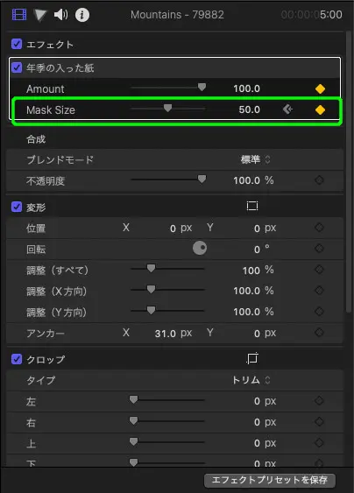Click the Mask Size keyframe diamond
The height and width of the screenshot is (493, 354).
[320, 110]
